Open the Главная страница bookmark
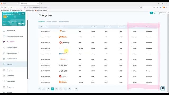Image resolution: width=169 pixels, height=95 pixels. [x=16, y=11]
